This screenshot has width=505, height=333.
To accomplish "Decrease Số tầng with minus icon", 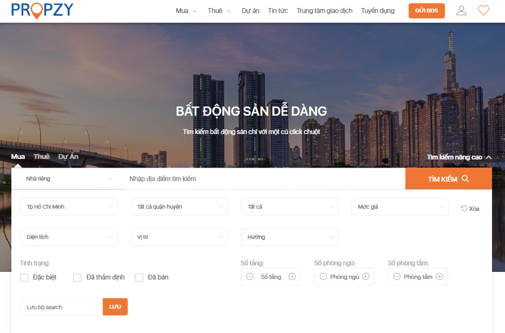I will (250, 277).
